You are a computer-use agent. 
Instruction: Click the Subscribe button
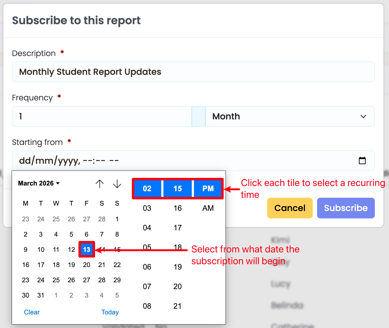click(x=346, y=208)
